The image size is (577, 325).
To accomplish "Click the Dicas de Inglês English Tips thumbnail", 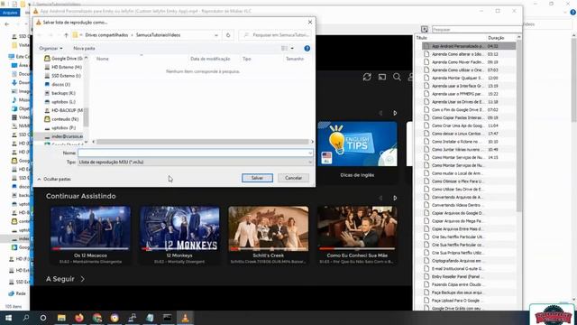I will [x=357, y=144].
